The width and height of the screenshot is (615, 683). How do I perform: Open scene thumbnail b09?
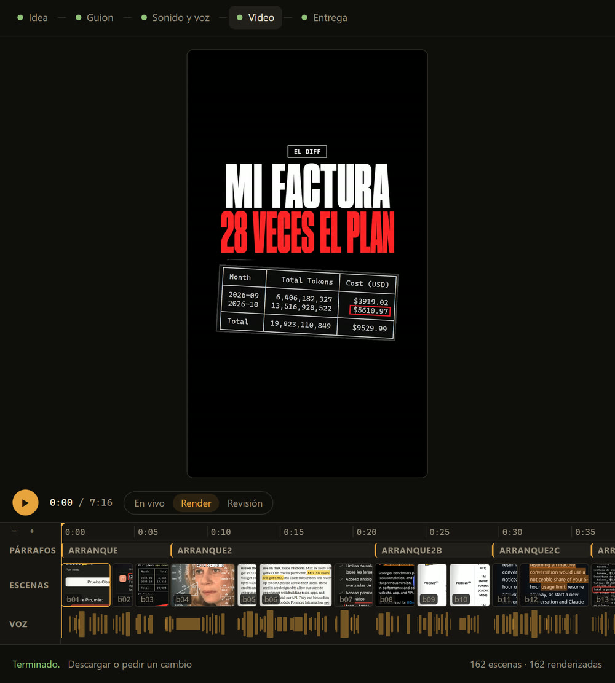click(432, 585)
